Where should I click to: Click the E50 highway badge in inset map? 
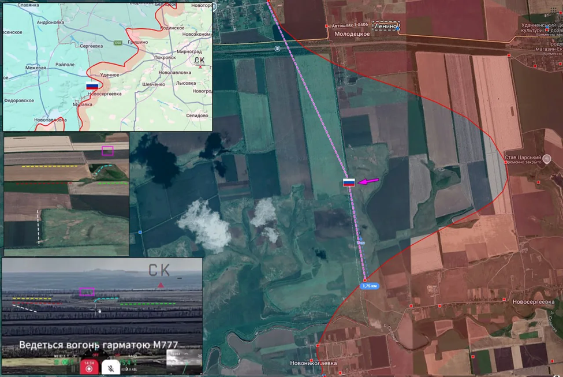click(x=118, y=42)
